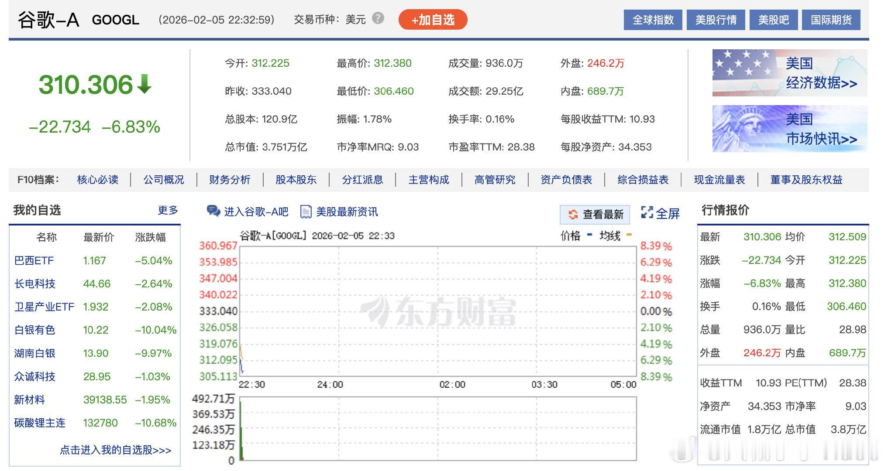Click the 02:00 timeline marker on the chart
Screen dimensions: 888x471
452,385
